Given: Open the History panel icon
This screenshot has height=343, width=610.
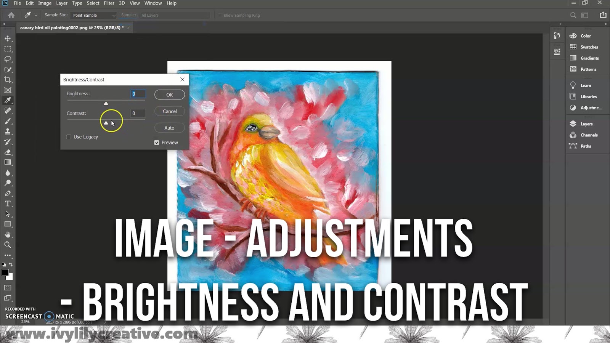Looking at the screenshot, I should click(557, 36).
